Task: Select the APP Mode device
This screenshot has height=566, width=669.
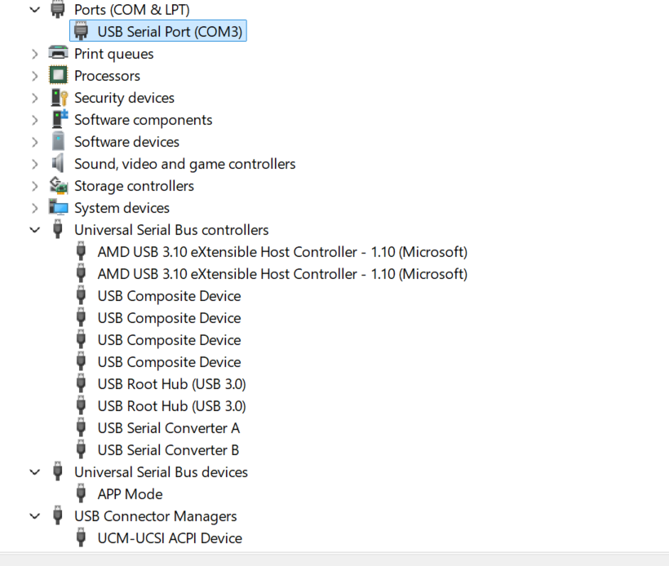Action: (x=130, y=494)
